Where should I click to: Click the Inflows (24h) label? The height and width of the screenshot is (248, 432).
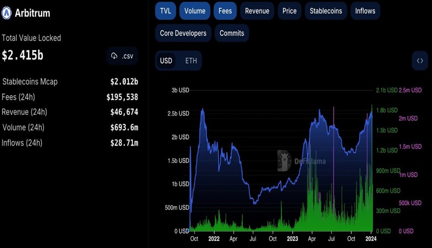[22, 143]
